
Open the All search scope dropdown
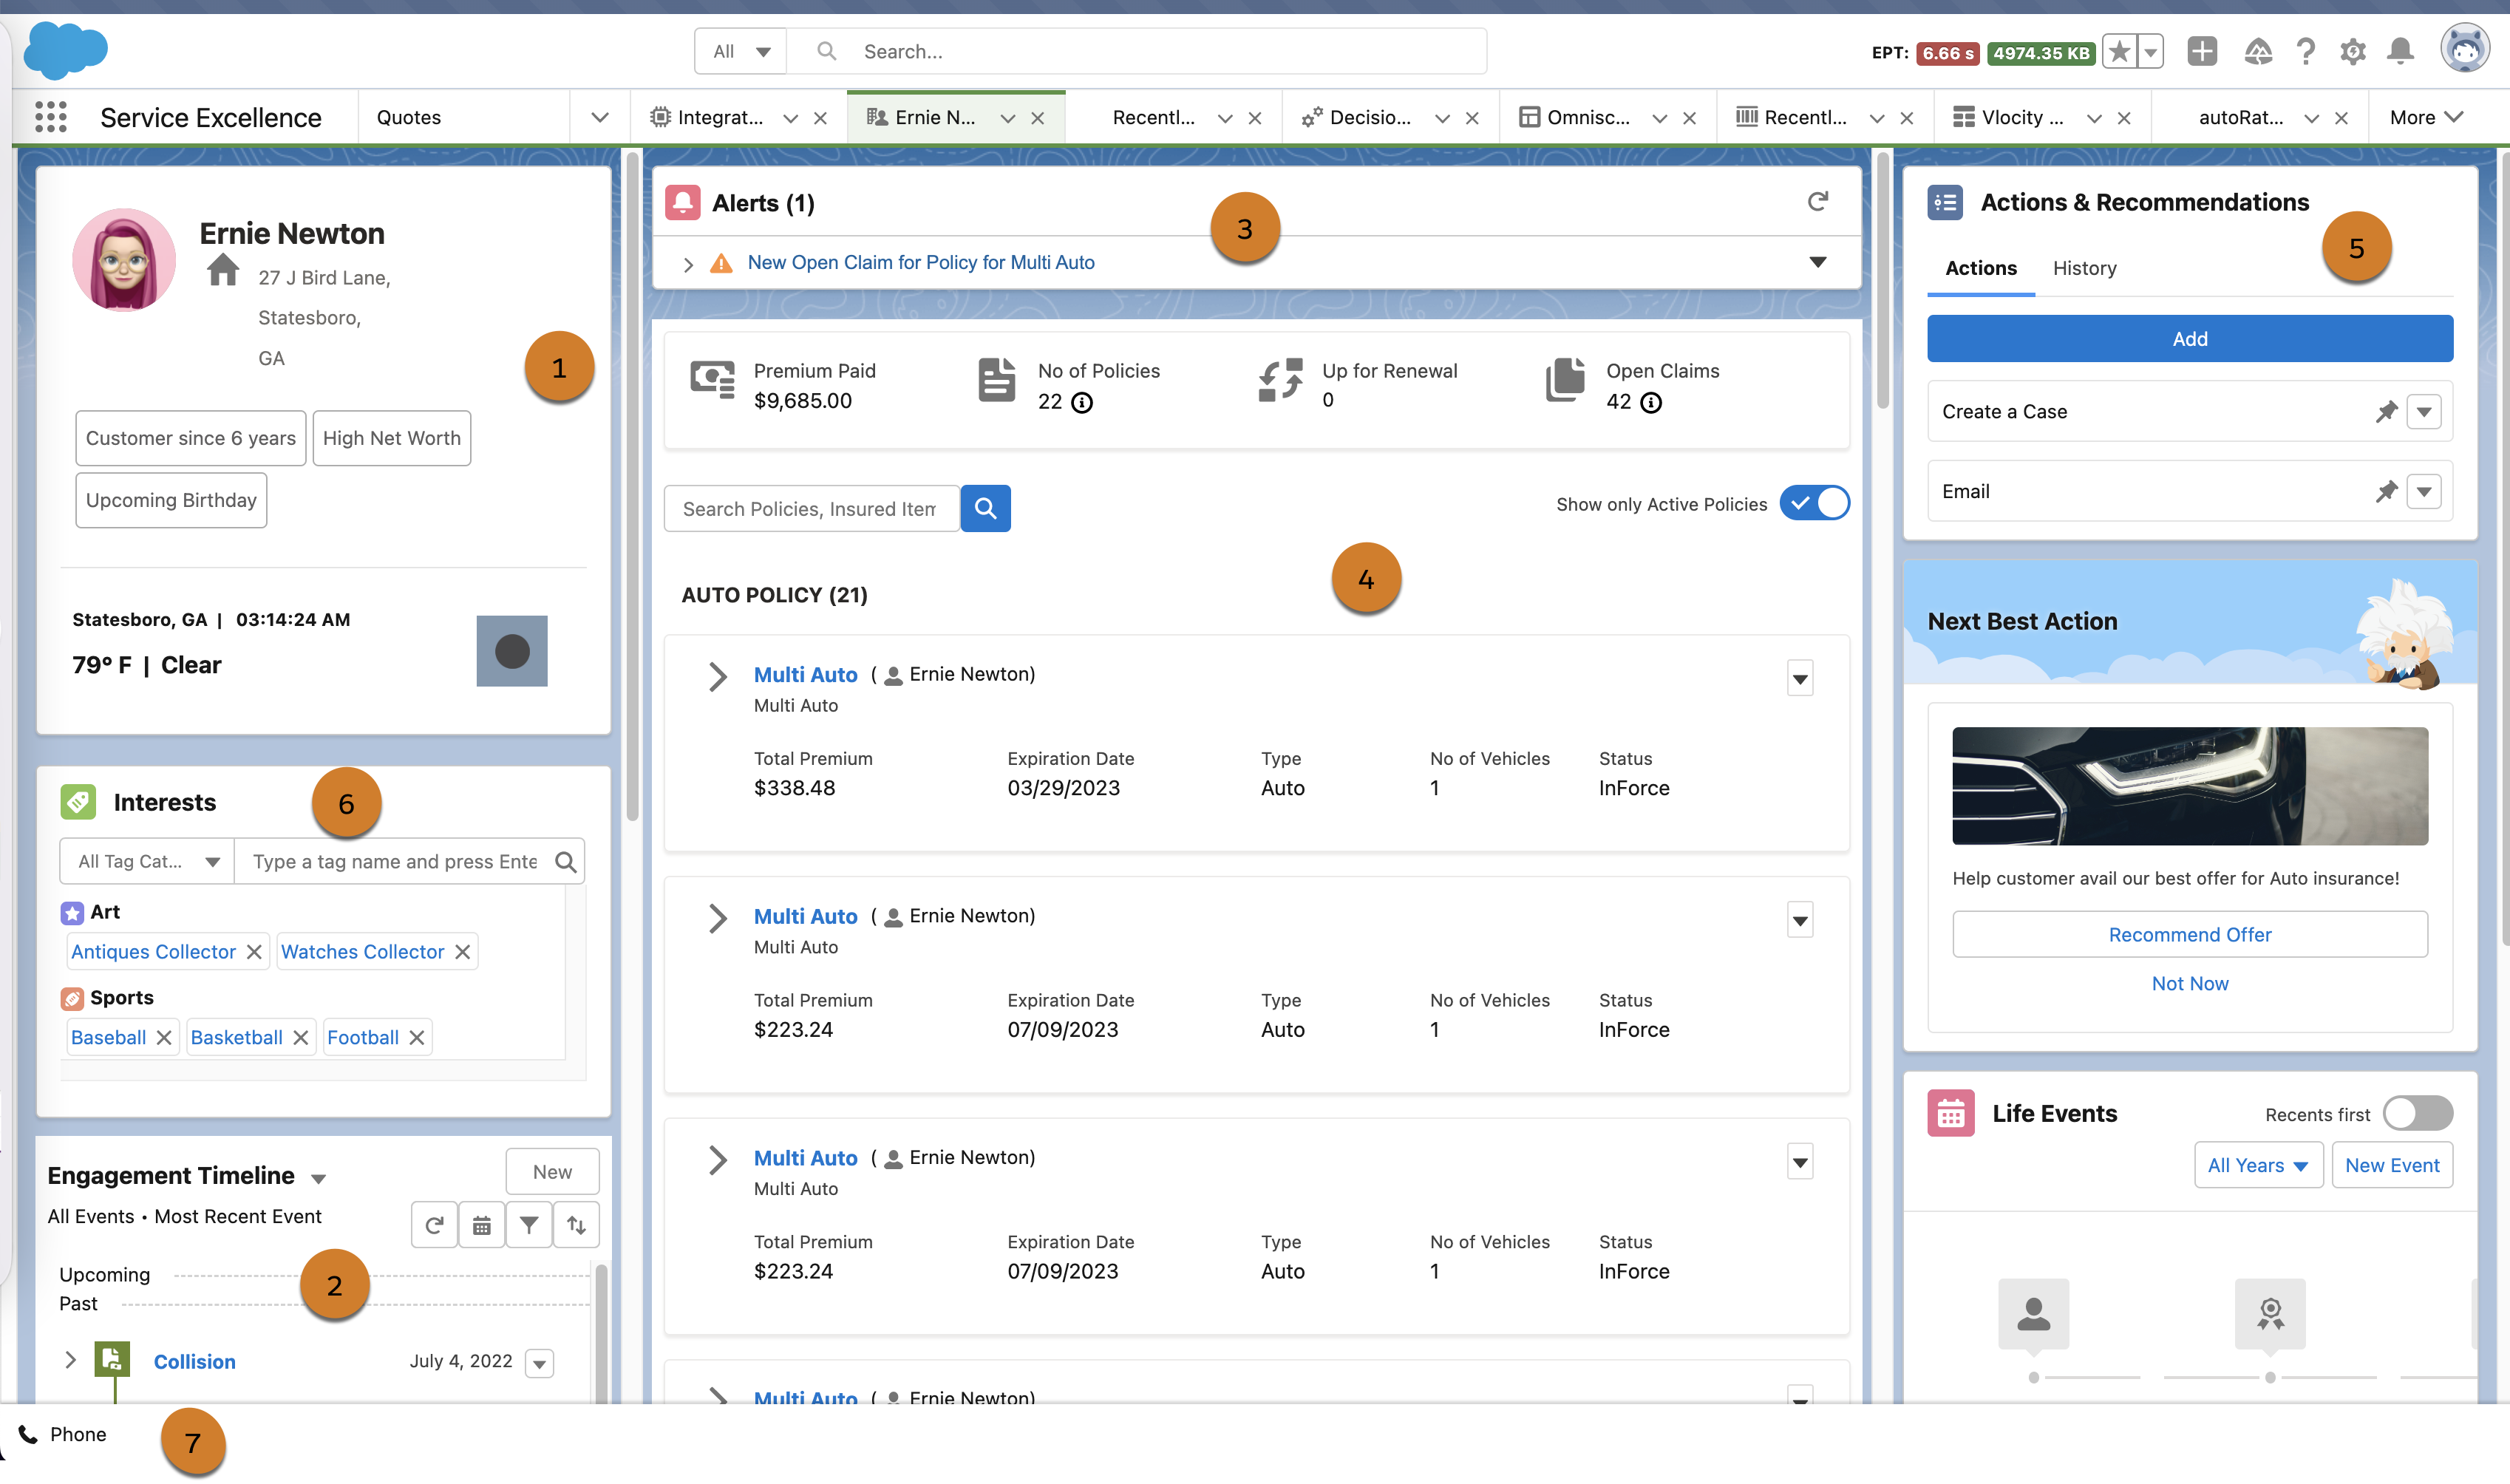coord(741,51)
